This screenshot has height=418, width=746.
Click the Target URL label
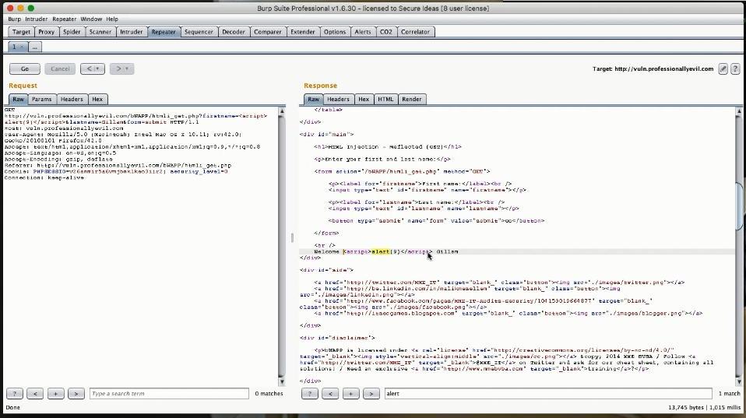(x=653, y=69)
